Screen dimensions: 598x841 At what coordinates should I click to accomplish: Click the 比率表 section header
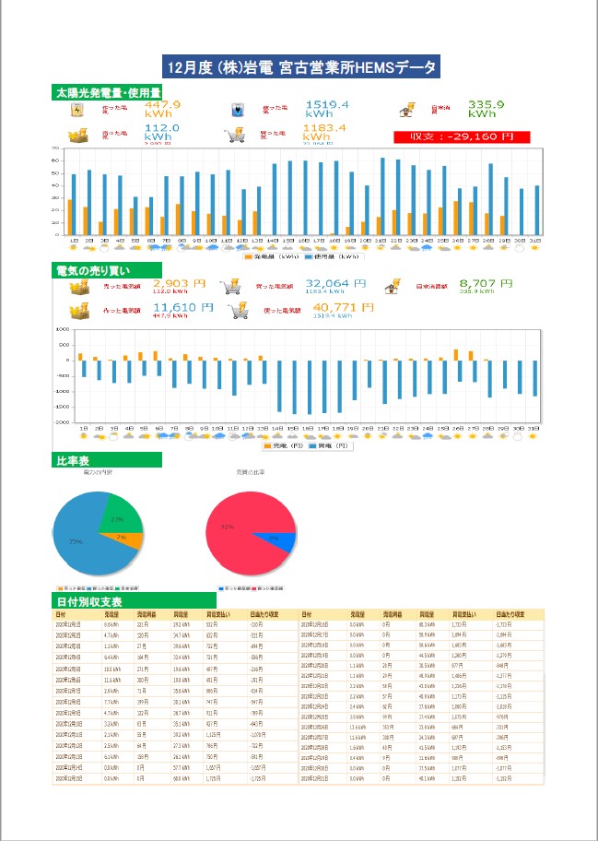pos(73,459)
